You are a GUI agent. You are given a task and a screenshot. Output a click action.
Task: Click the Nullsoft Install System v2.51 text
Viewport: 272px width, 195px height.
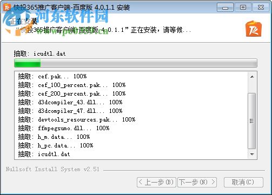point(52,169)
